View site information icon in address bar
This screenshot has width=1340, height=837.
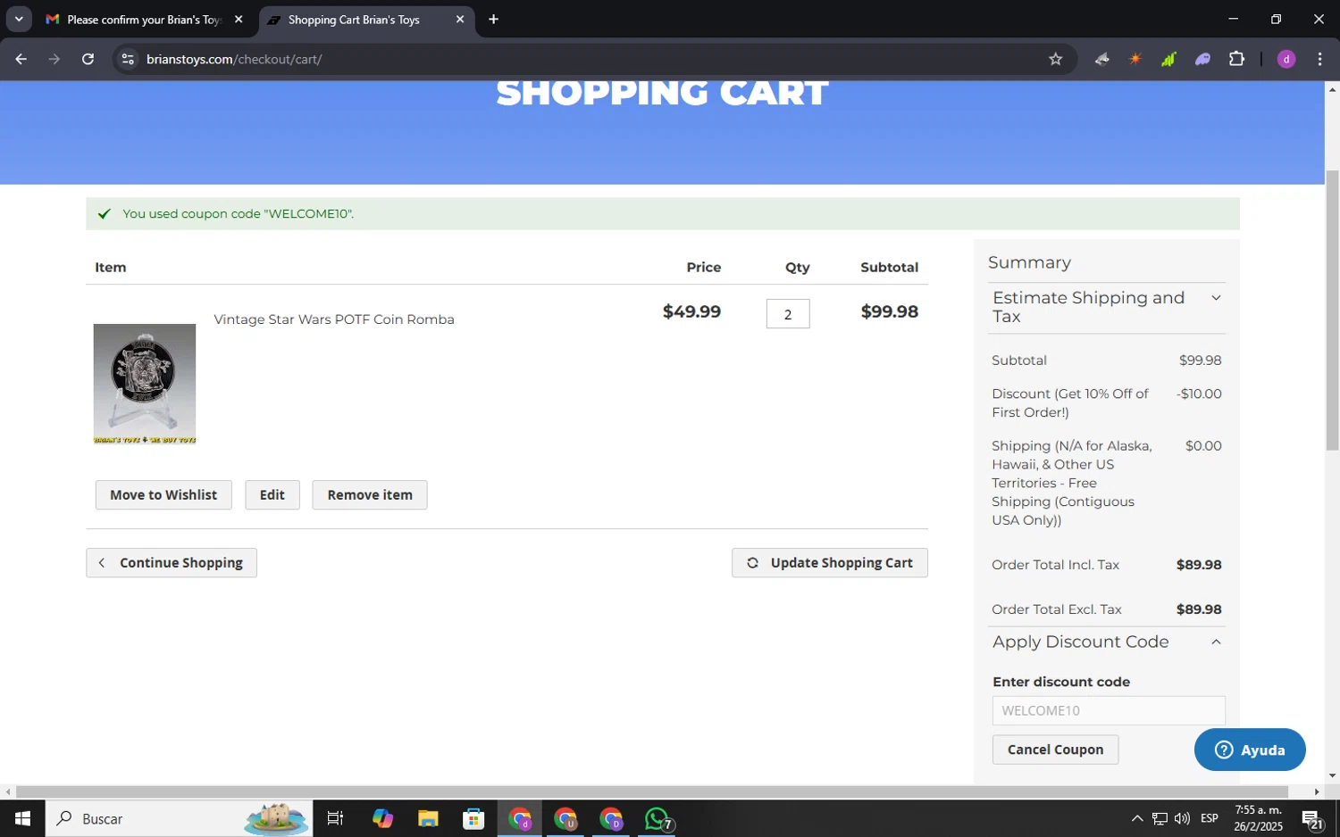[128, 59]
